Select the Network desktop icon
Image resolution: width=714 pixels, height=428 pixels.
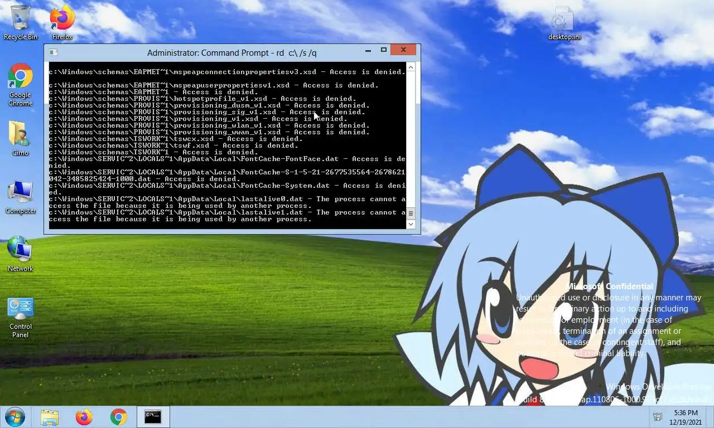(x=21, y=254)
